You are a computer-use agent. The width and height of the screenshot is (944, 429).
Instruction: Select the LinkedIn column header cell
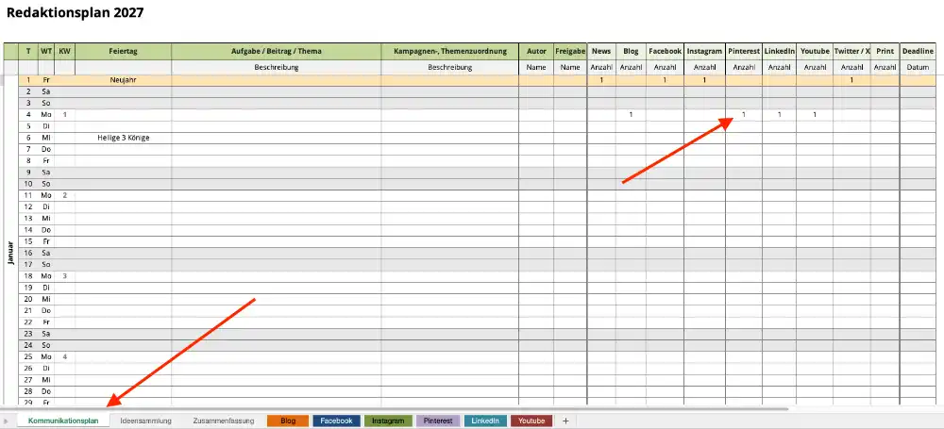pyautogui.click(x=780, y=51)
